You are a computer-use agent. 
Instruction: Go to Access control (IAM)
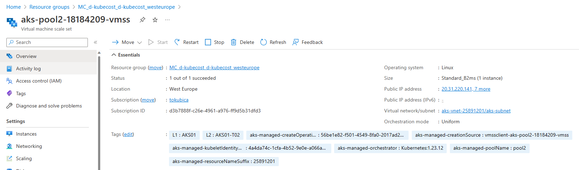[x=38, y=81]
